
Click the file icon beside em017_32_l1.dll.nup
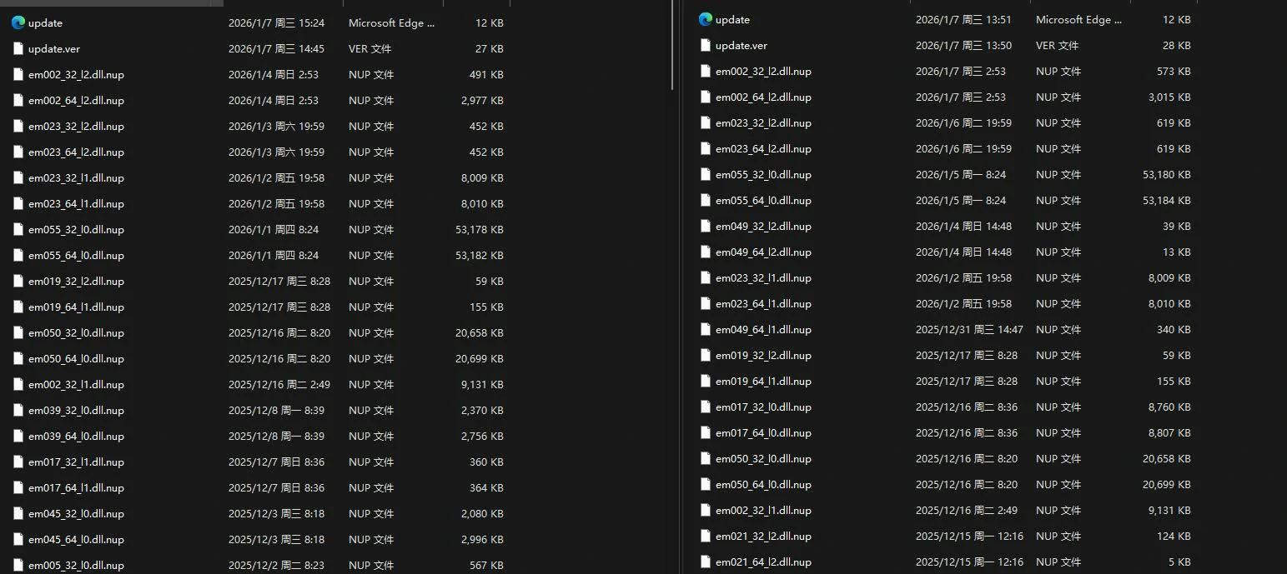[18, 462]
